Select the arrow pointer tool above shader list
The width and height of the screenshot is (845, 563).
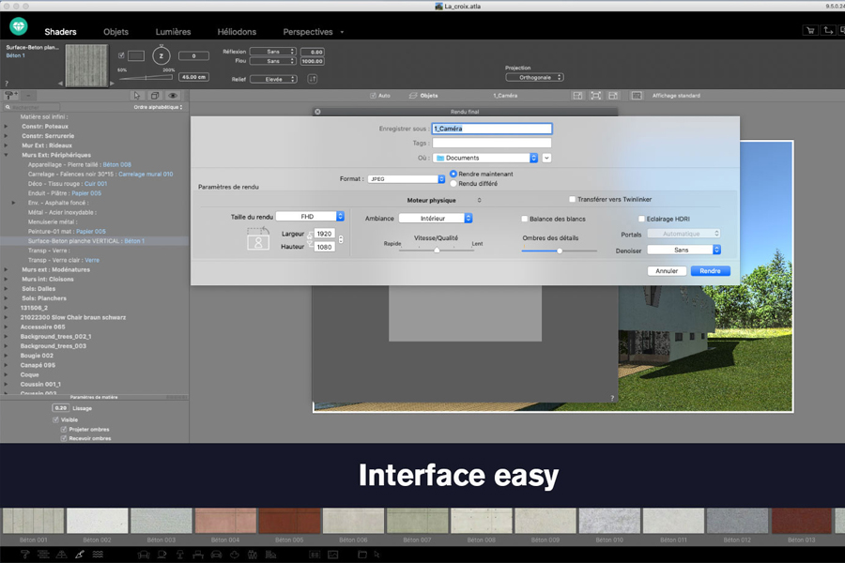tap(137, 96)
